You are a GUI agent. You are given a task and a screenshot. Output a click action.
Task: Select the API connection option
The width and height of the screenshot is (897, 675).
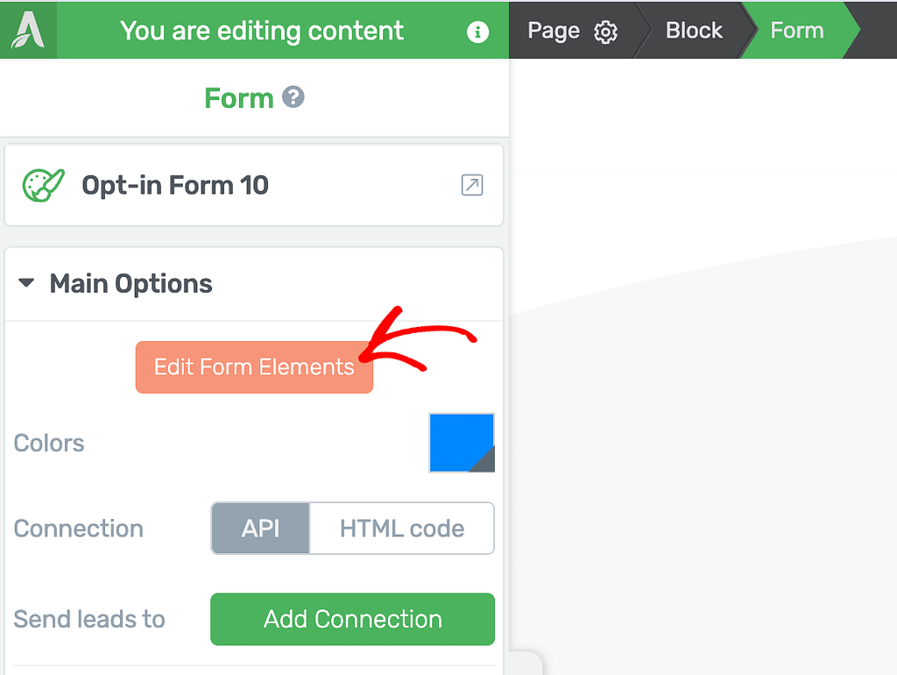(260, 528)
